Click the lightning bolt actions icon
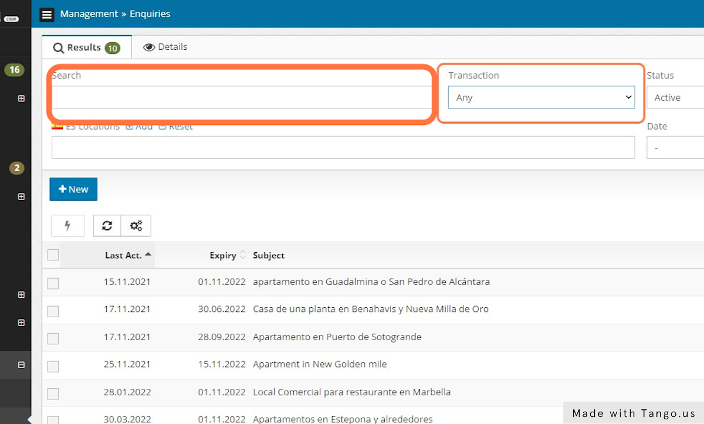704x424 pixels. [x=67, y=225]
